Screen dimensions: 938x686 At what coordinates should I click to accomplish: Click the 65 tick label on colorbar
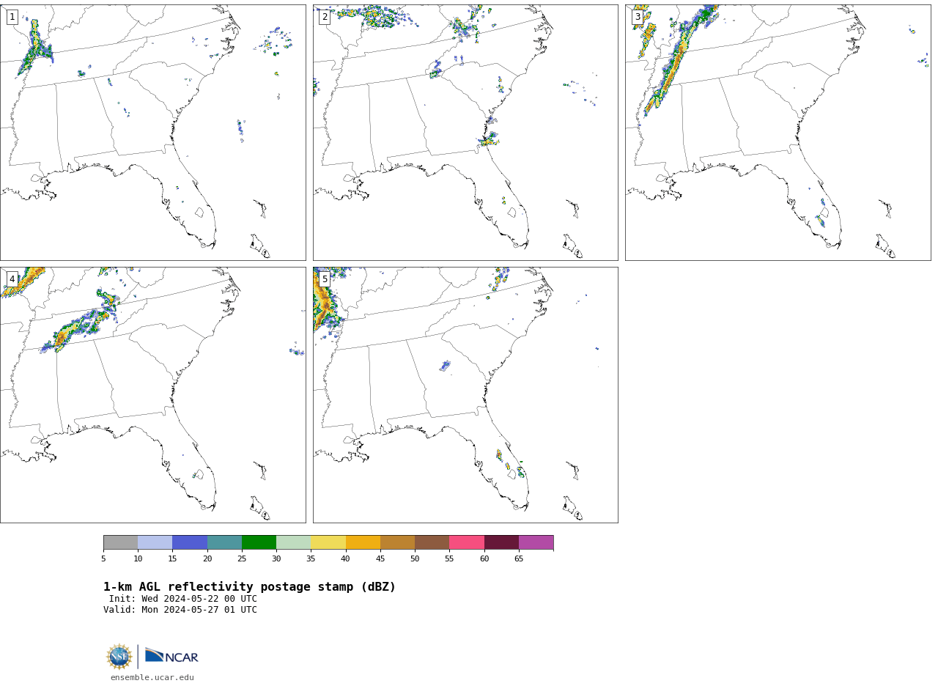(x=519, y=558)
